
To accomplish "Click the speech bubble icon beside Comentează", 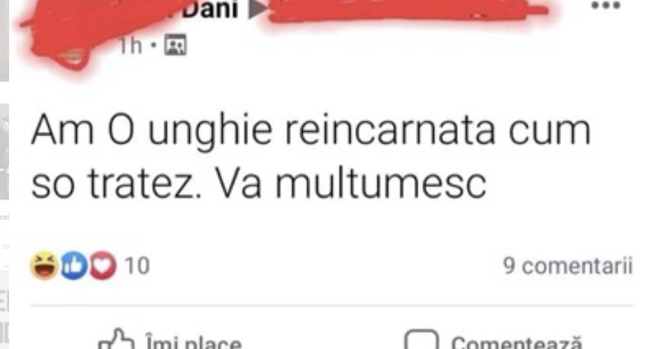I will tap(422, 341).
